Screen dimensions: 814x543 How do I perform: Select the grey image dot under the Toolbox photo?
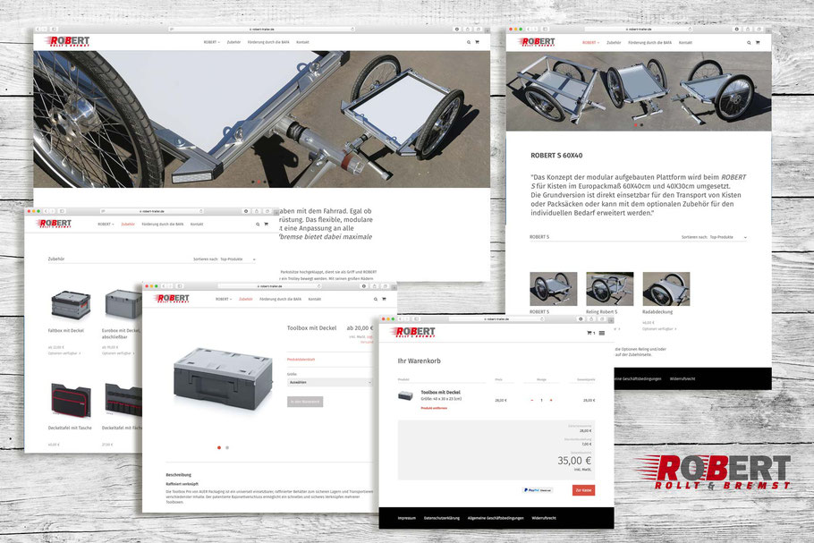[x=227, y=447]
